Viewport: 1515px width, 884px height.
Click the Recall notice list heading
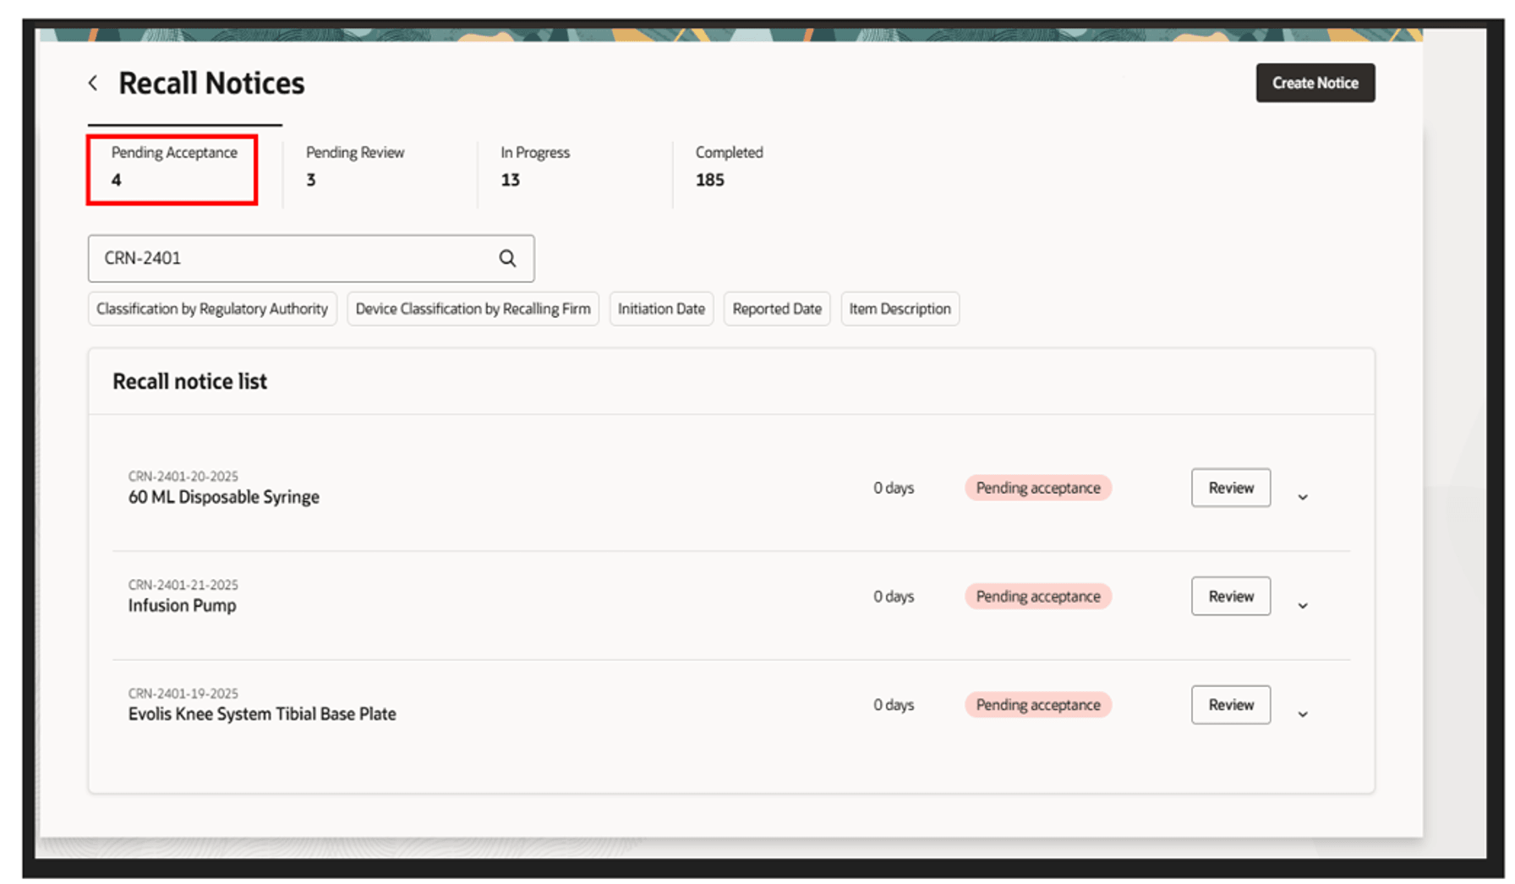pyautogui.click(x=189, y=381)
